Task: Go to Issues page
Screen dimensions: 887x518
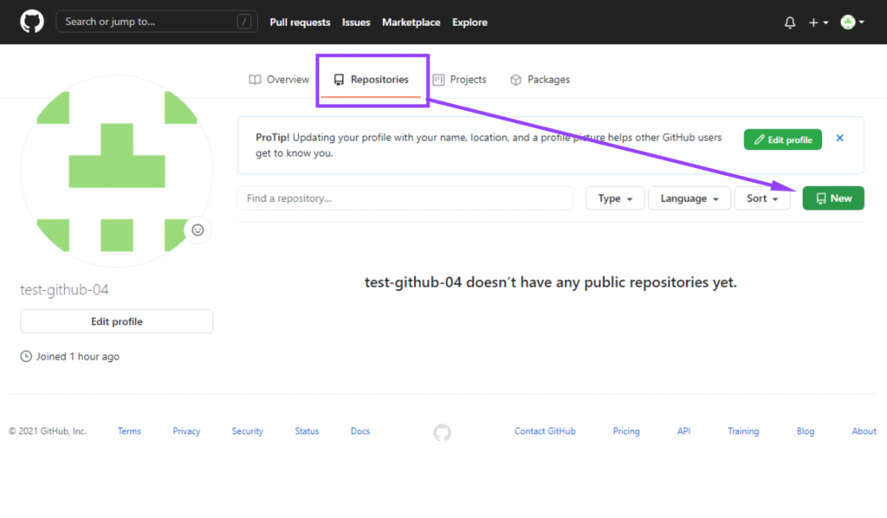Action: (356, 22)
